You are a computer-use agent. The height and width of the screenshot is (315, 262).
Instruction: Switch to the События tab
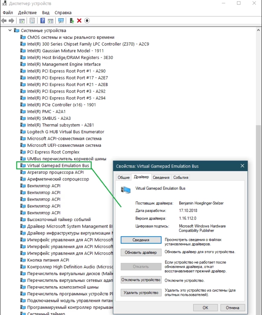tap(180, 177)
